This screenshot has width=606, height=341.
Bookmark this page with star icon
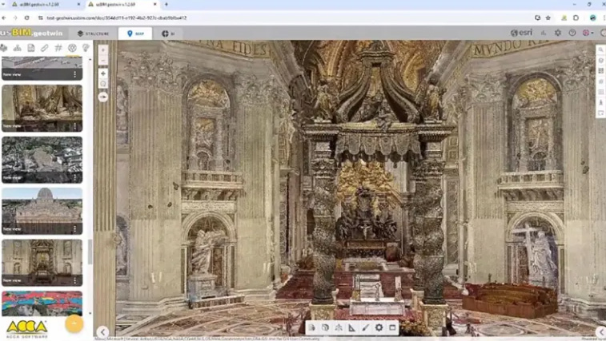pos(548,18)
